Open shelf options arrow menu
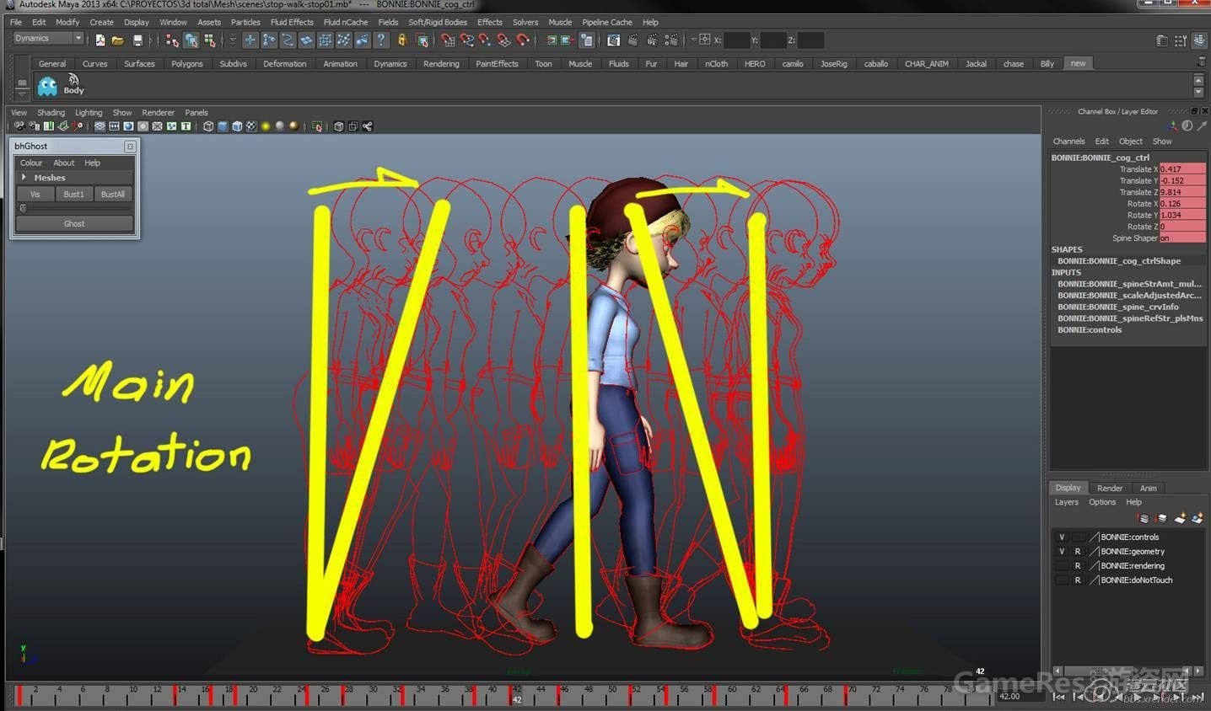This screenshot has width=1211, height=711. [22, 93]
